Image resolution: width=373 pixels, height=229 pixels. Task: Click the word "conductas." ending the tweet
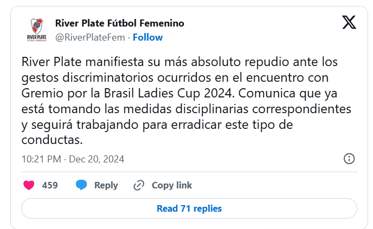53,140
